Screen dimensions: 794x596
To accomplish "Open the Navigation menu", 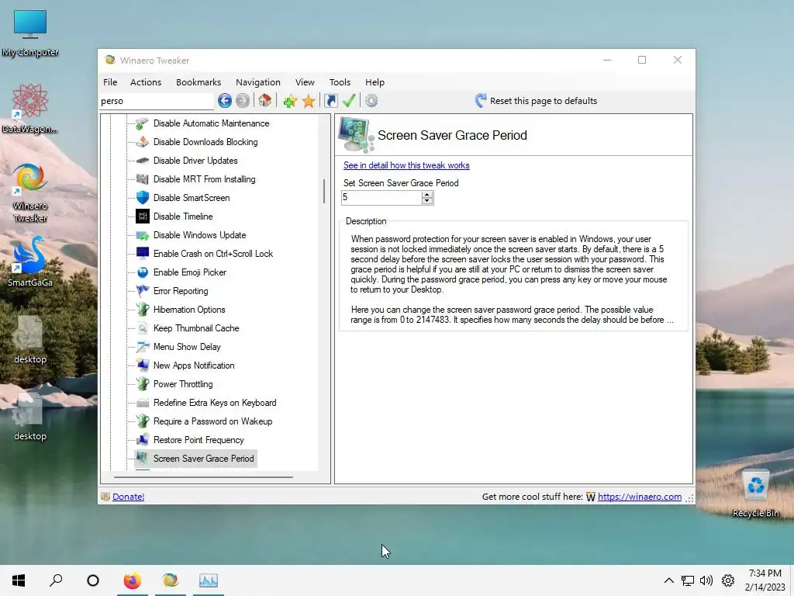I will (257, 82).
